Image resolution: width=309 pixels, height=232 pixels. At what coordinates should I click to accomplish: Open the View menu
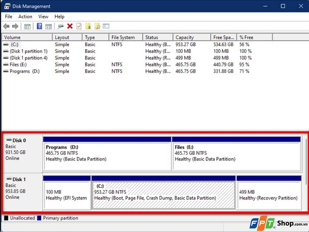[x=43, y=17]
